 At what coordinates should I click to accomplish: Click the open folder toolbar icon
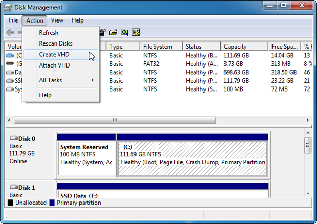114,33
